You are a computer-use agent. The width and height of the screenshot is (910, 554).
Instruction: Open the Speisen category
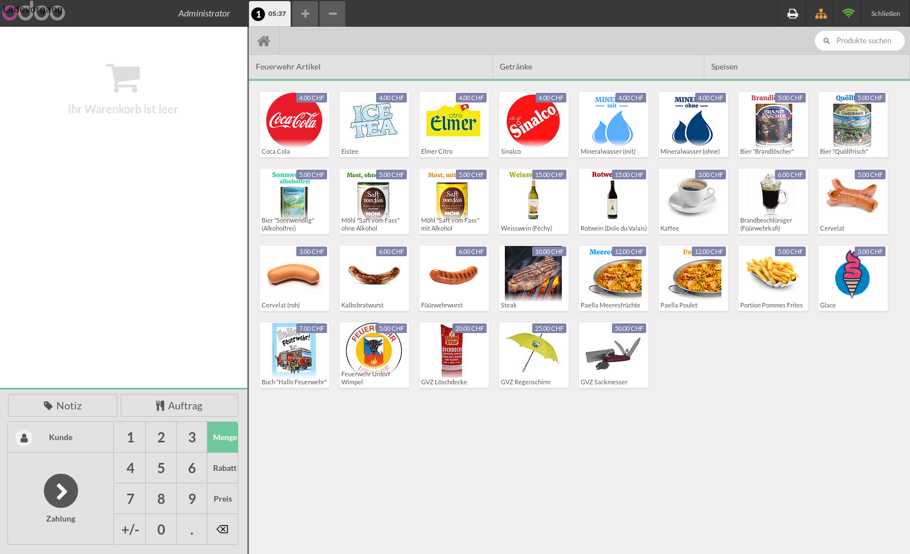point(806,67)
